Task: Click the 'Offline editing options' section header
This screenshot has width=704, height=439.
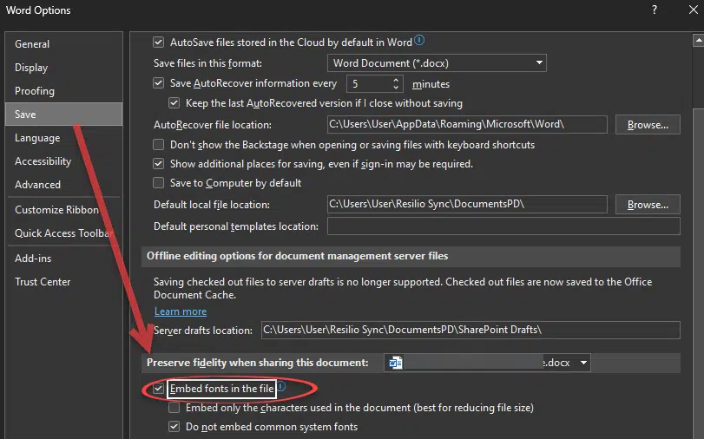Action: tap(297, 256)
